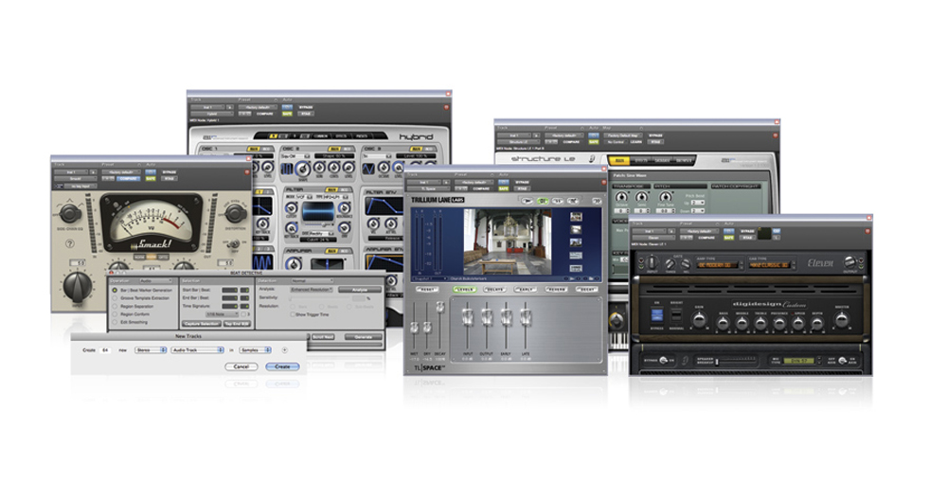This screenshot has width=947, height=482.
Task: Click Cancel in New Tracks dialog
Action: (x=241, y=366)
